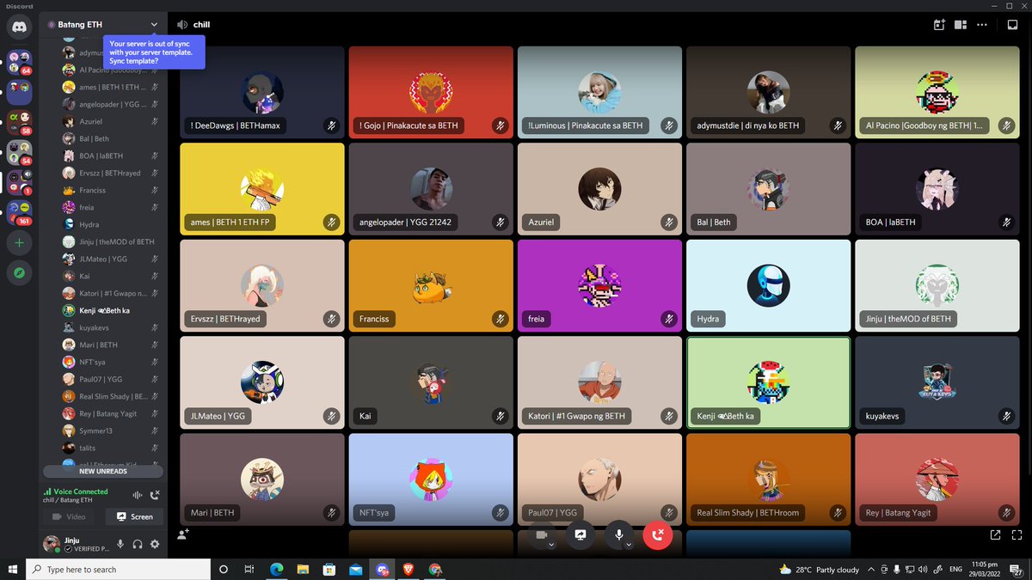This screenshot has height=580, width=1032.
Task: Expand the server folder with the 58 badge
Action: (x=19, y=123)
